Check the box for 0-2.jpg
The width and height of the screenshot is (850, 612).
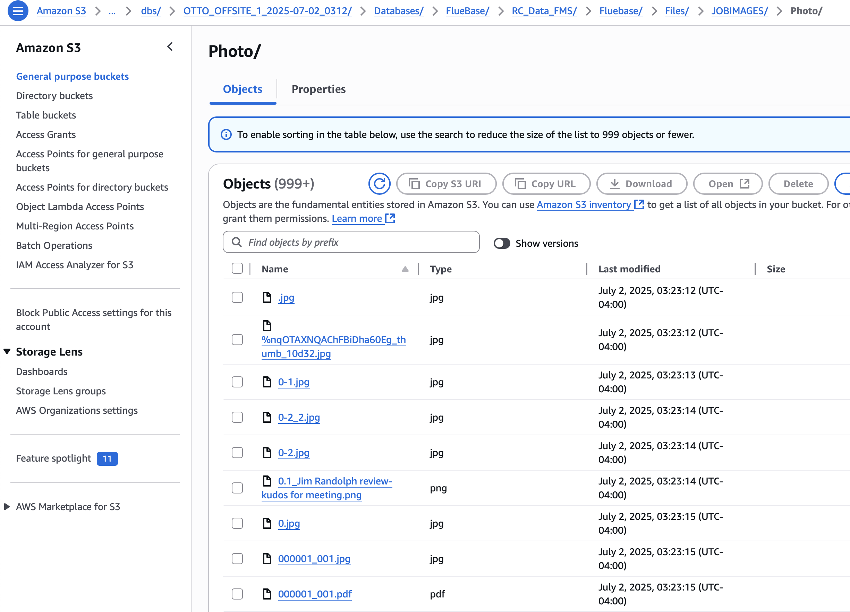point(237,453)
